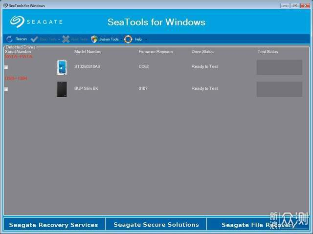Check the ST3250318AS drive checkbox
Screen dimensions: 313x234
6,67
